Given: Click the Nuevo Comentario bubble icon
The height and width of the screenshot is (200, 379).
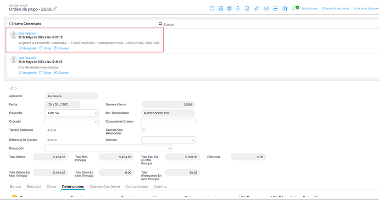Looking at the screenshot, I should pos(11,24).
